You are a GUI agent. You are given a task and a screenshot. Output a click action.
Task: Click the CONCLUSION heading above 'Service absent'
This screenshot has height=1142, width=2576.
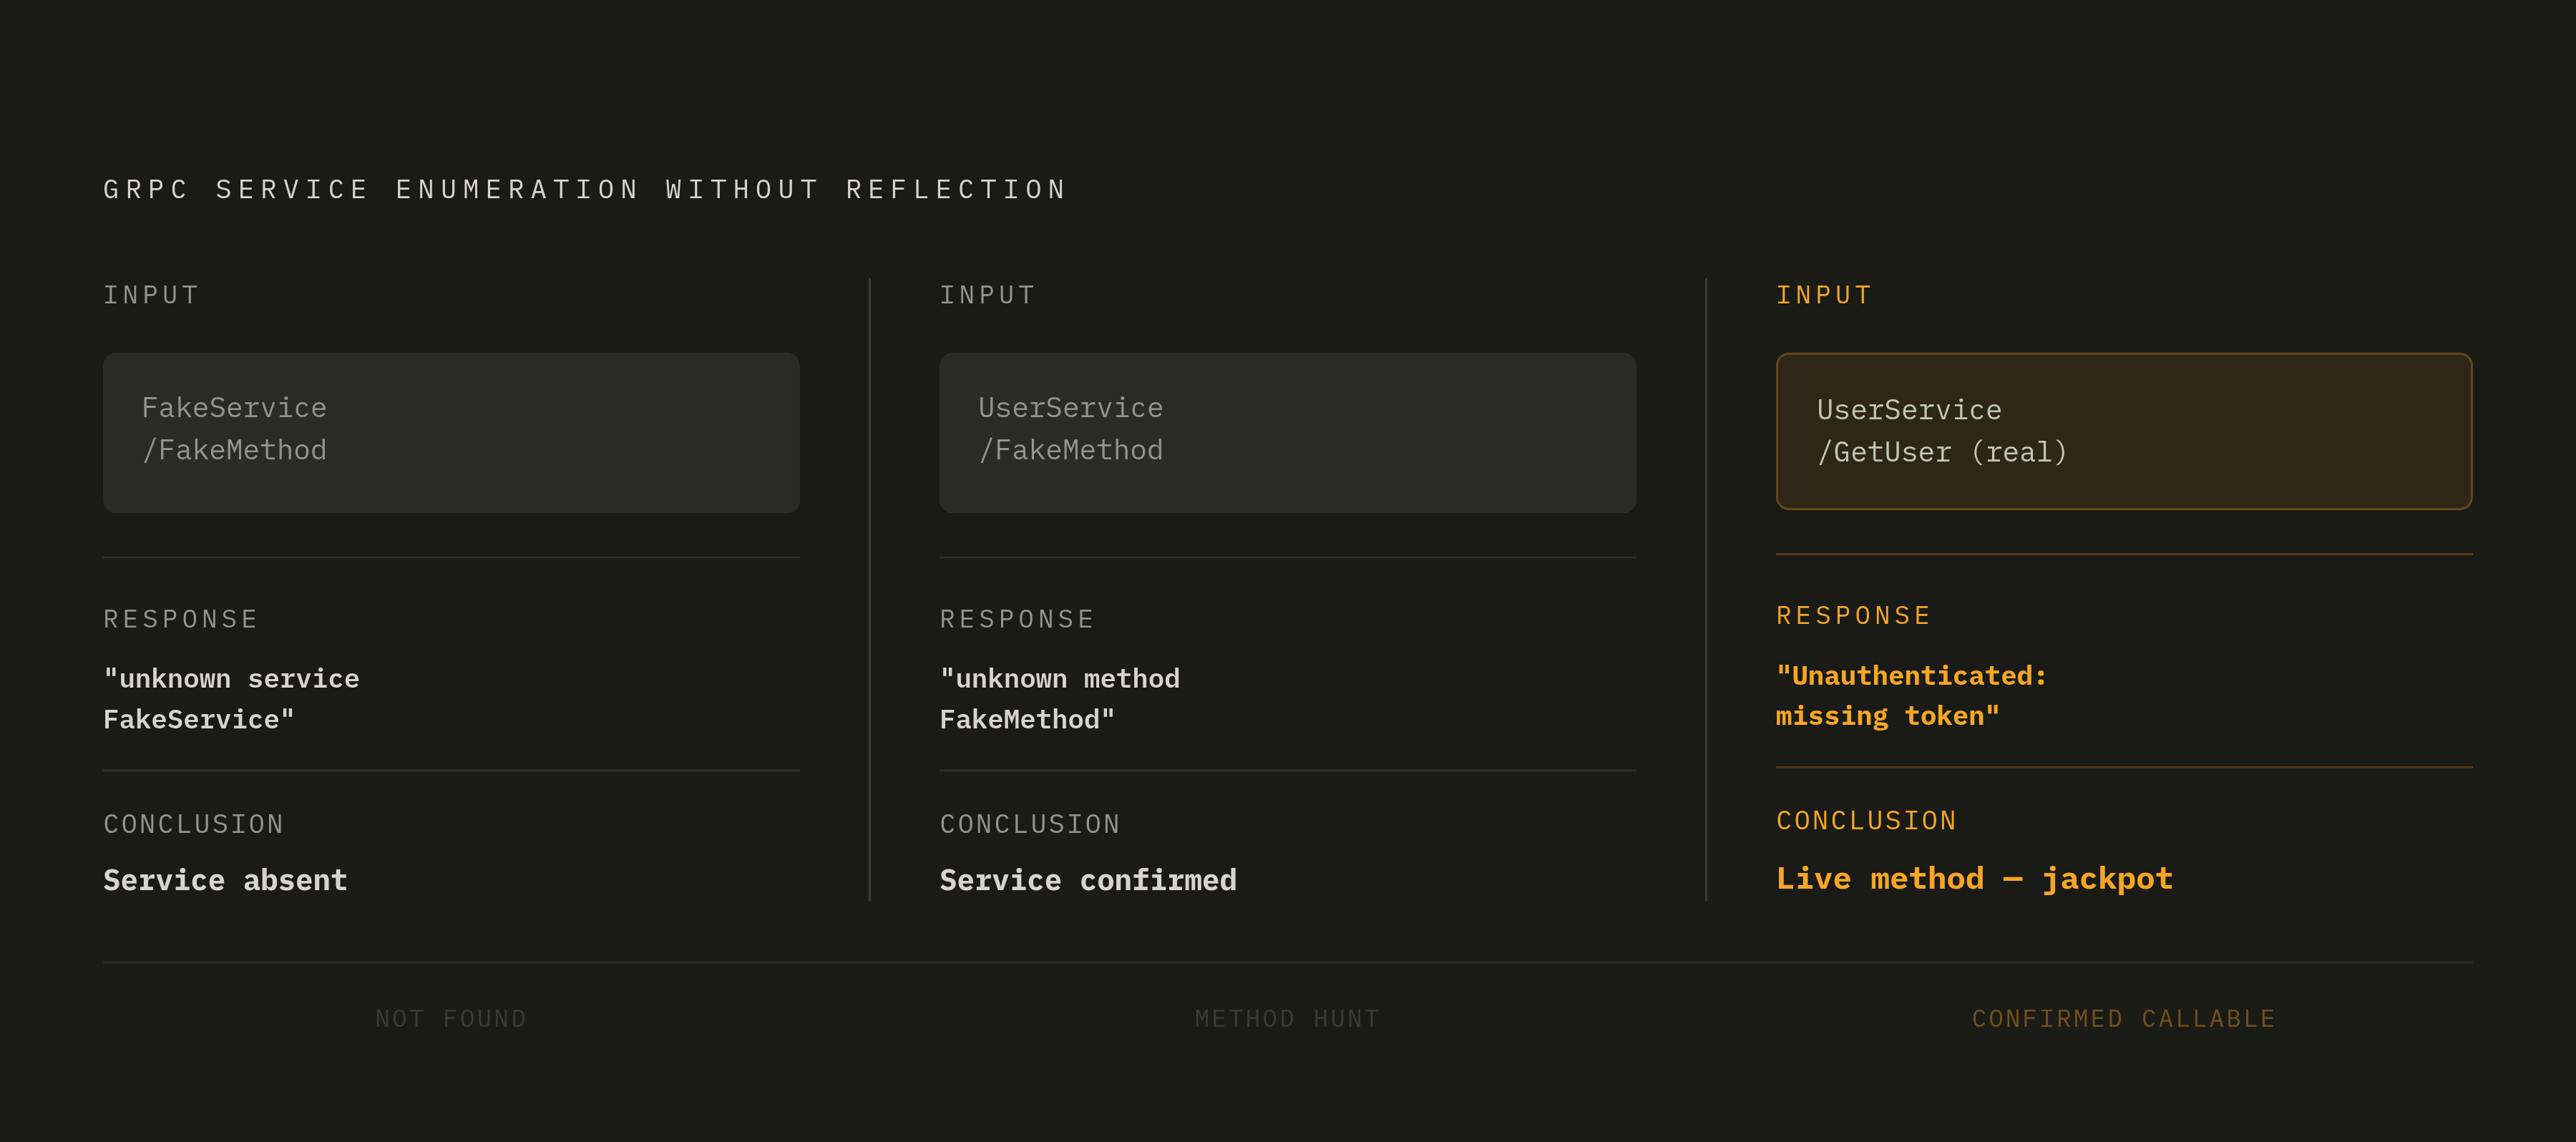[x=194, y=824]
